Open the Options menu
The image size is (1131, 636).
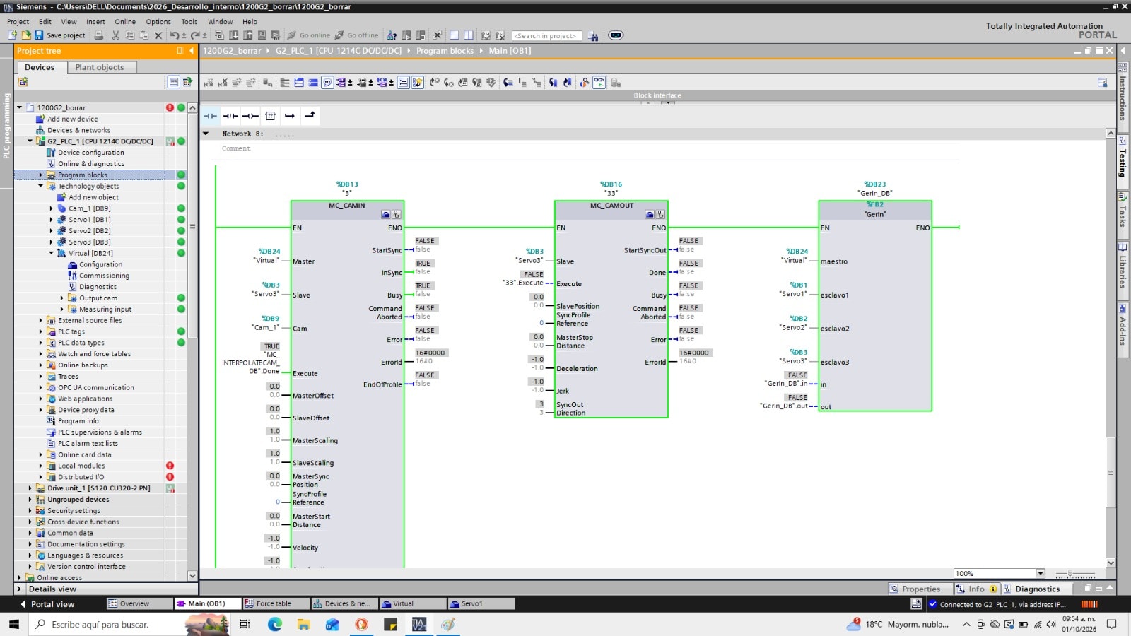(158, 21)
